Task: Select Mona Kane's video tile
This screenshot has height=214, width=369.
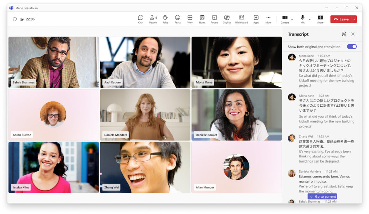Action: [236, 62]
